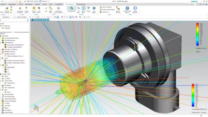Open the Local Mesh ribbon tool
The width and height of the screenshot is (208, 117).
[x=39, y=10]
